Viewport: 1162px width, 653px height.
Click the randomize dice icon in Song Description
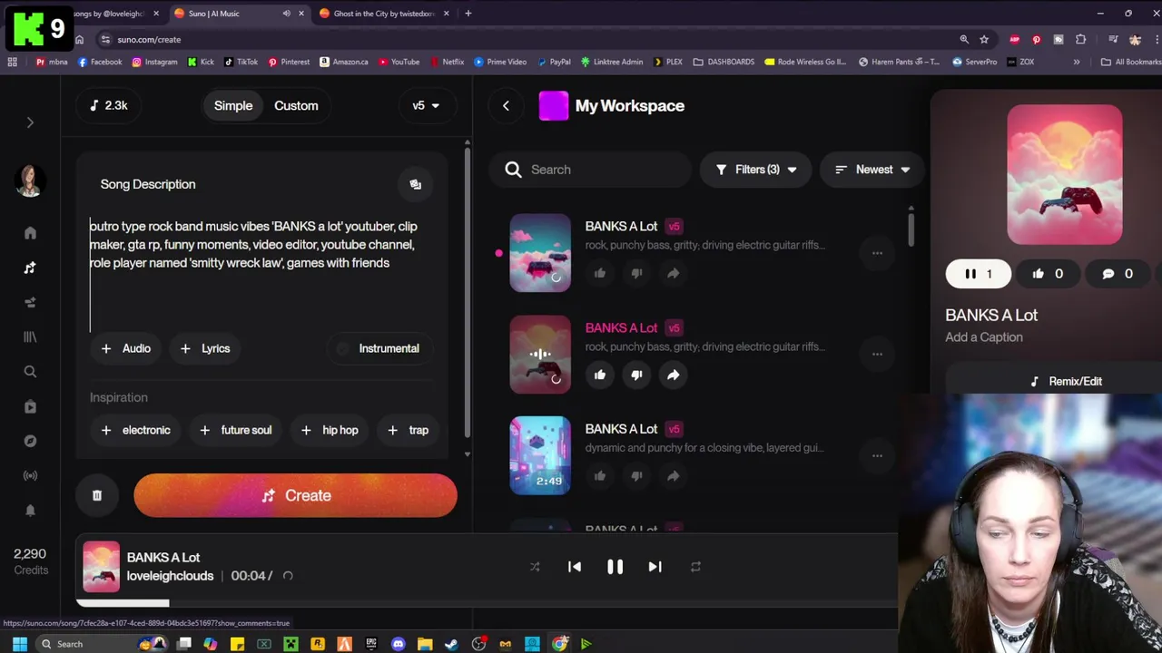(x=415, y=184)
